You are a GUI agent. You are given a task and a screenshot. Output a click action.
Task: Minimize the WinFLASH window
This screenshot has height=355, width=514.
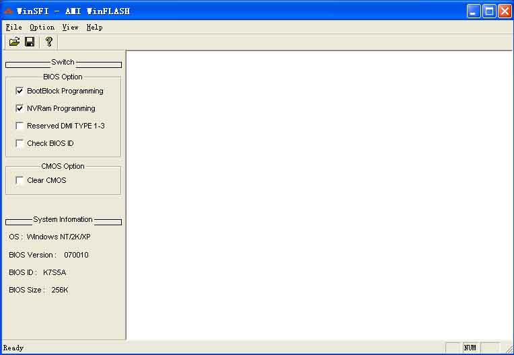tap(474, 11)
